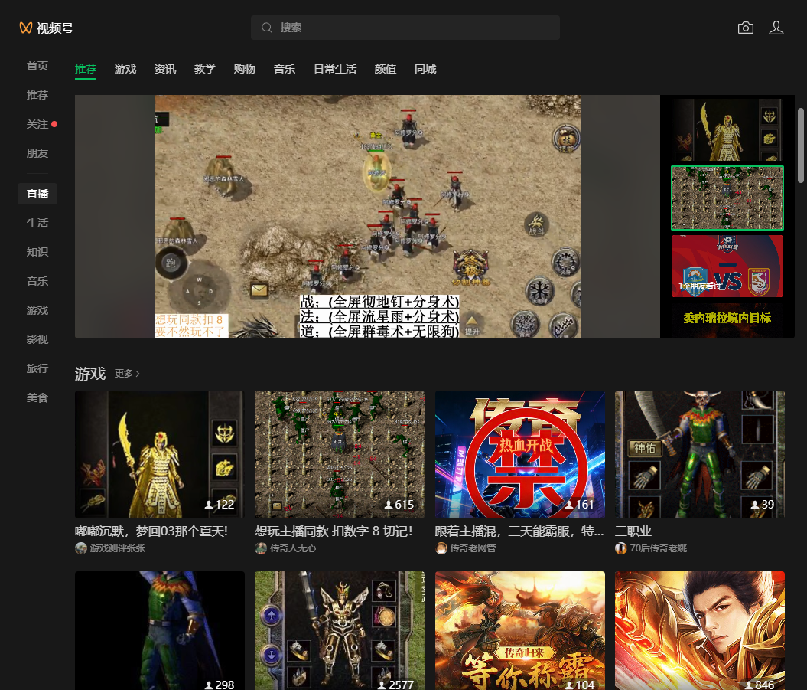Image resolution: width=807 pixels, height=690 pixels.
Task: Open channel name 传奇老网管
Action: (x=473, y=548)
